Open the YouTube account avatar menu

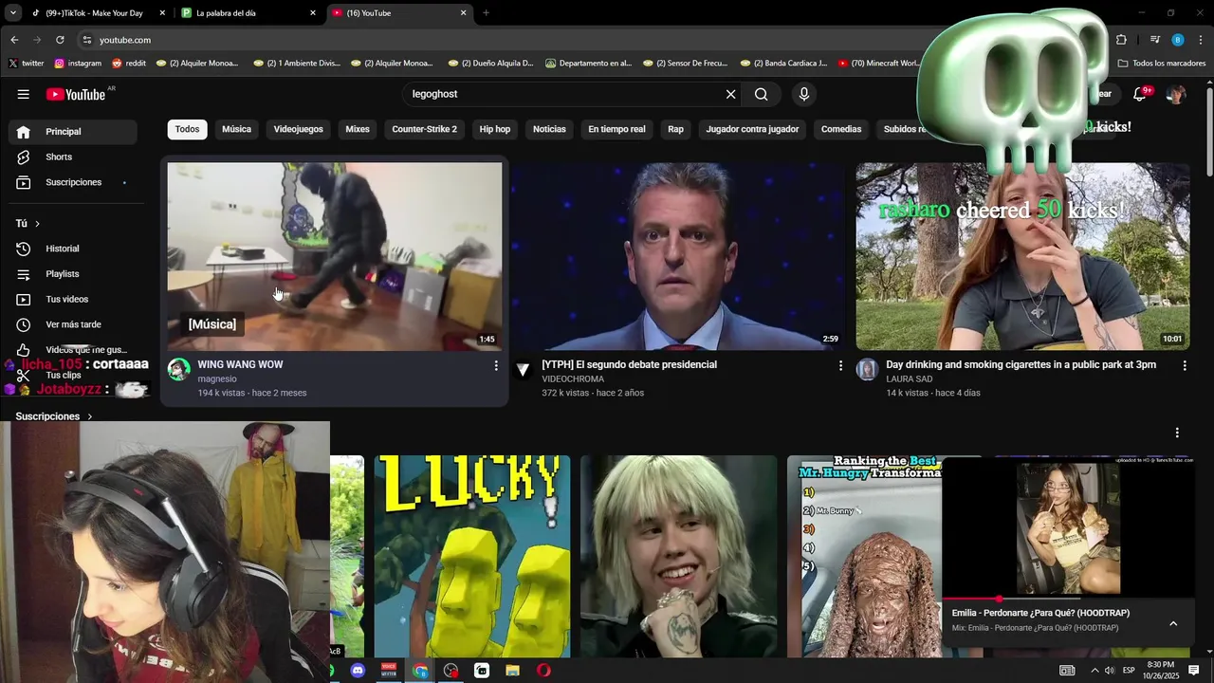point(1176,94)
